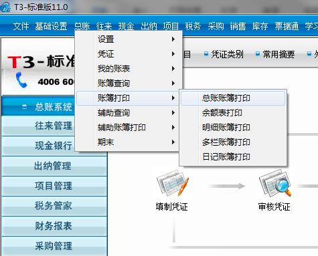
Task: Click the blue telephone icon
Action: tap(21, 80)
